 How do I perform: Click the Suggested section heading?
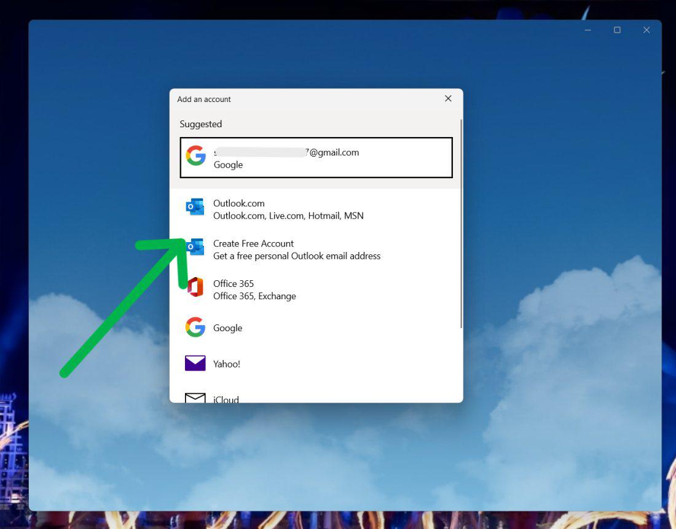201,124
